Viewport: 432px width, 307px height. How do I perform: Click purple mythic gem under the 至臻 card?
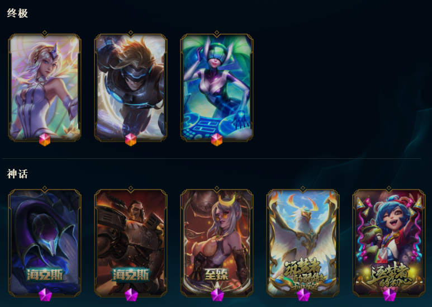click(217, 295)
